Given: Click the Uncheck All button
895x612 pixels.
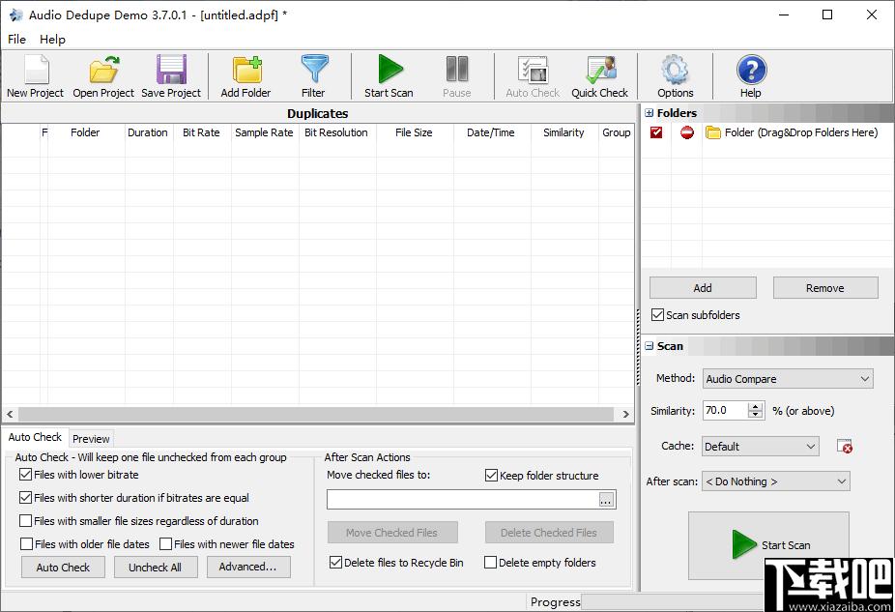Looking at the screenshot, I should (156, 567).
